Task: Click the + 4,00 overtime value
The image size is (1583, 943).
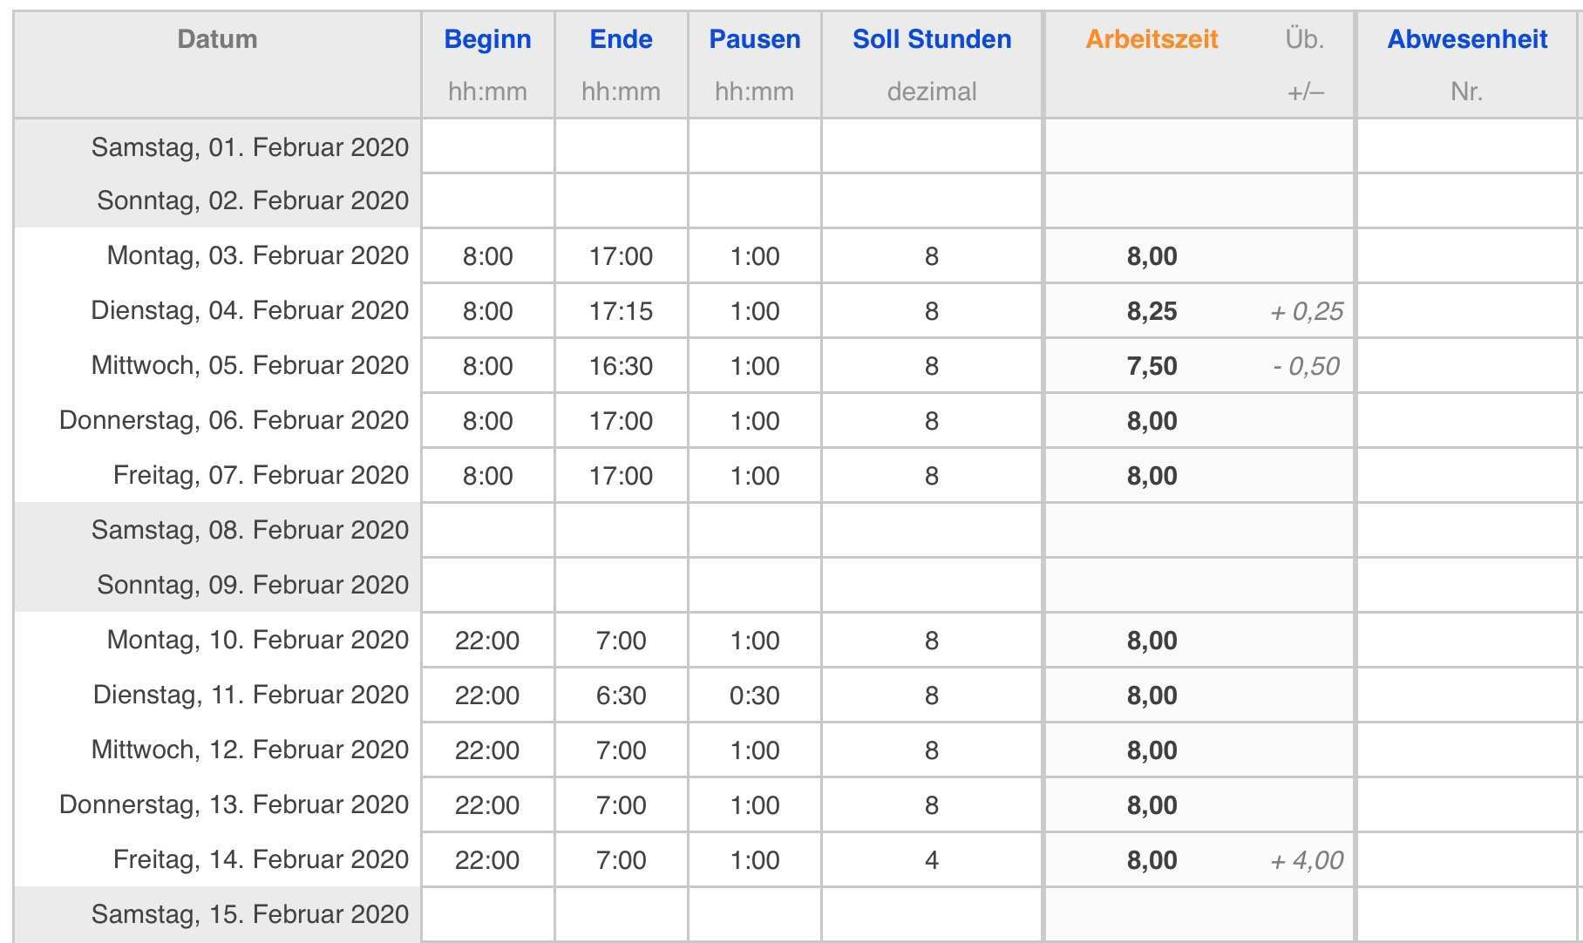Action: tap(1306, 861)
